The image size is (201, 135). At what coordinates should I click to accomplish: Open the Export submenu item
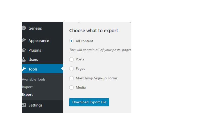point(27,95)
